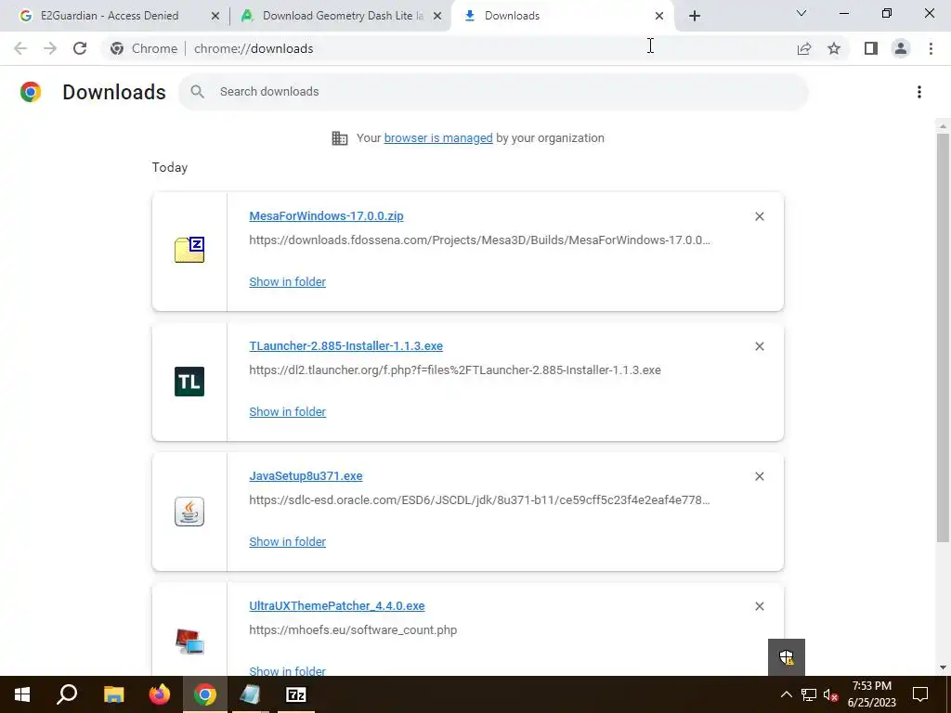Screen dimensions: 951x713
Task: Select the Downloads tab
Action: point(513,16)
